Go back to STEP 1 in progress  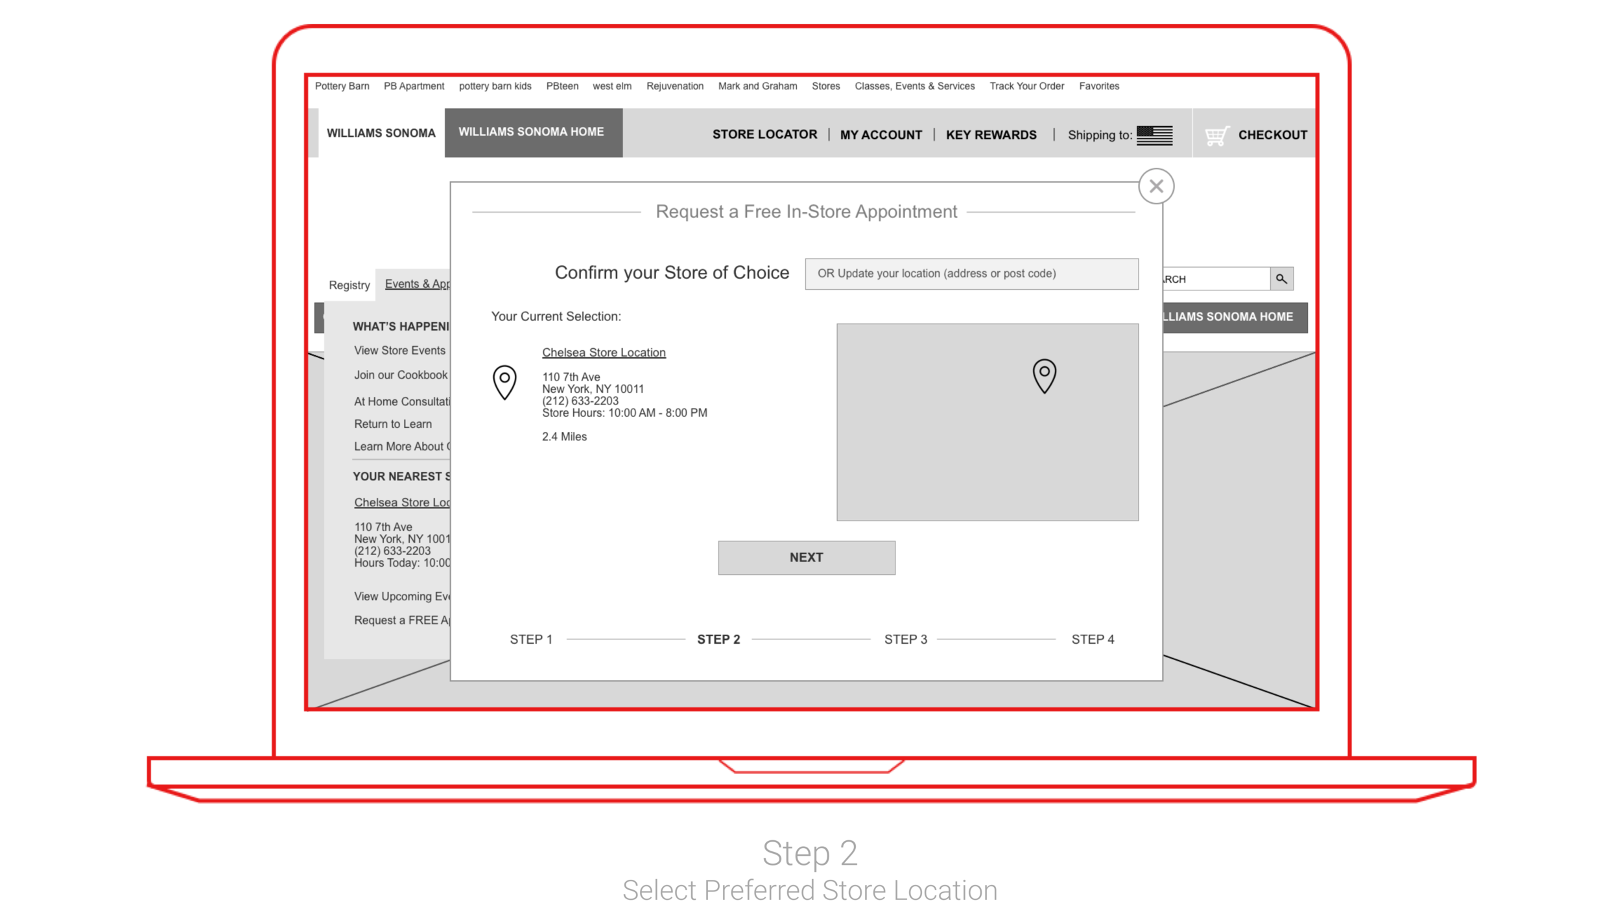click(x=531, y=639)
